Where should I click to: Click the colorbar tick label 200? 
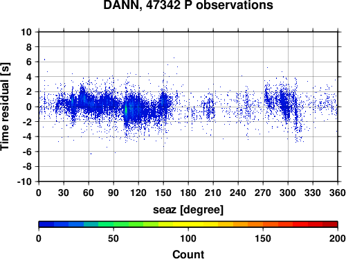pyautogui.click(x=338, y=238)
